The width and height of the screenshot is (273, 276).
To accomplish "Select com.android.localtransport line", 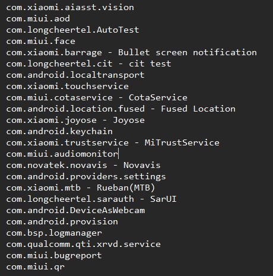I will (x=75, y=75).
